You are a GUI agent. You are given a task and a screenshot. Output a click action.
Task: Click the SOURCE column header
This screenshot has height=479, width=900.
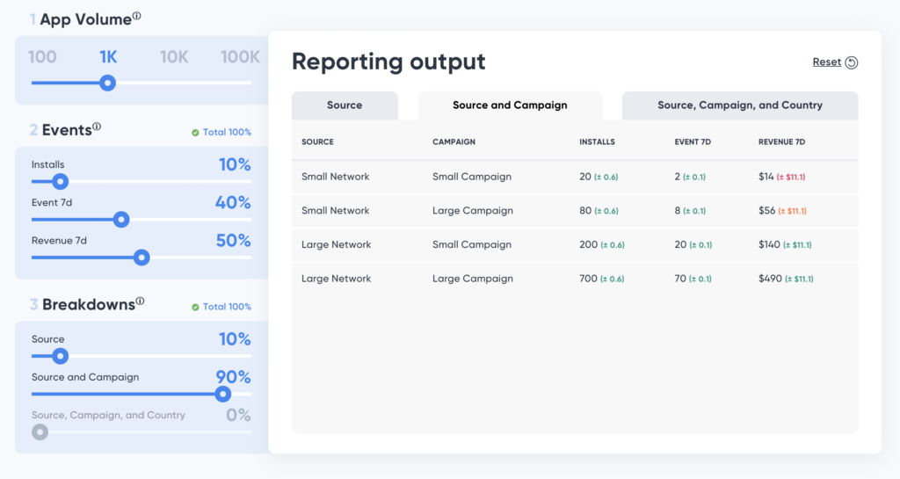pos(317,142)
